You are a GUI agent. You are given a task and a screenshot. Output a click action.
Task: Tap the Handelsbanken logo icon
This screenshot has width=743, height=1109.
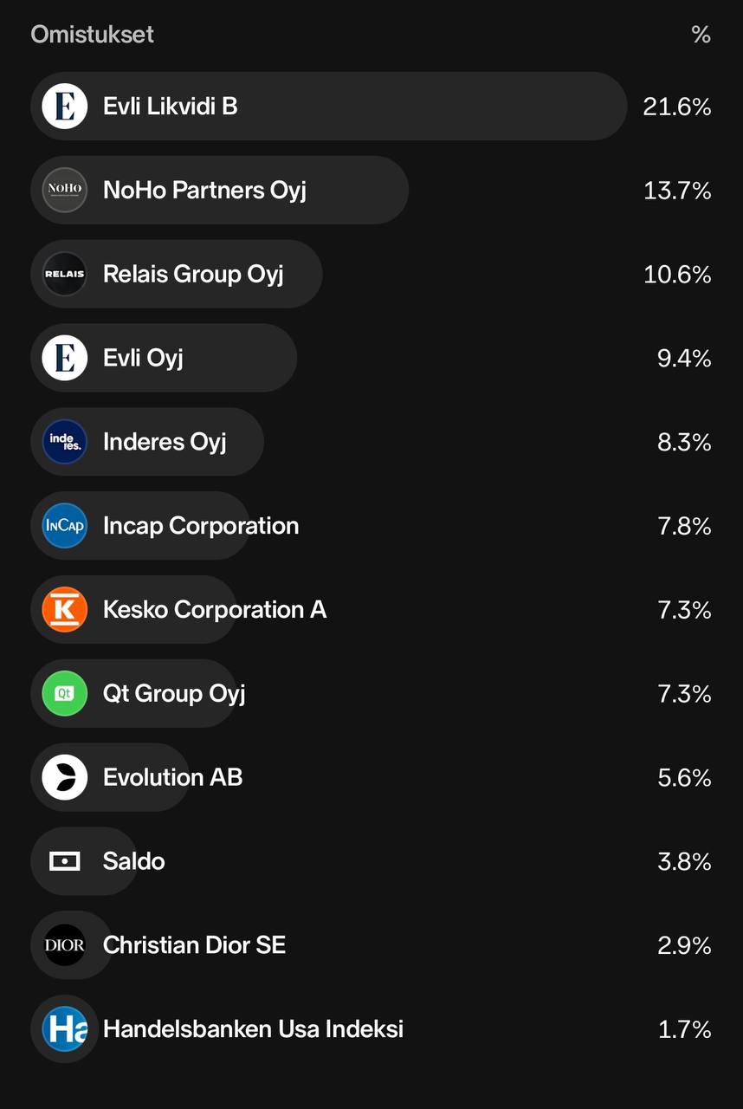[65, 1029]
